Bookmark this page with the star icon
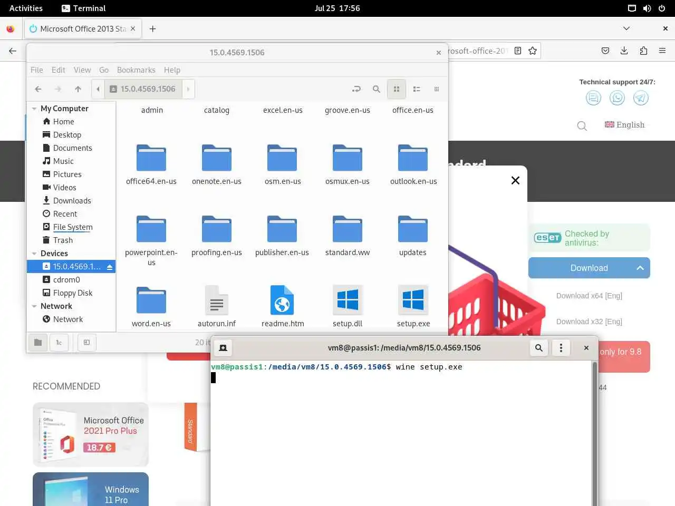This screenshot has width=675, height=506. pyautogui.click(x=533, y=51)
